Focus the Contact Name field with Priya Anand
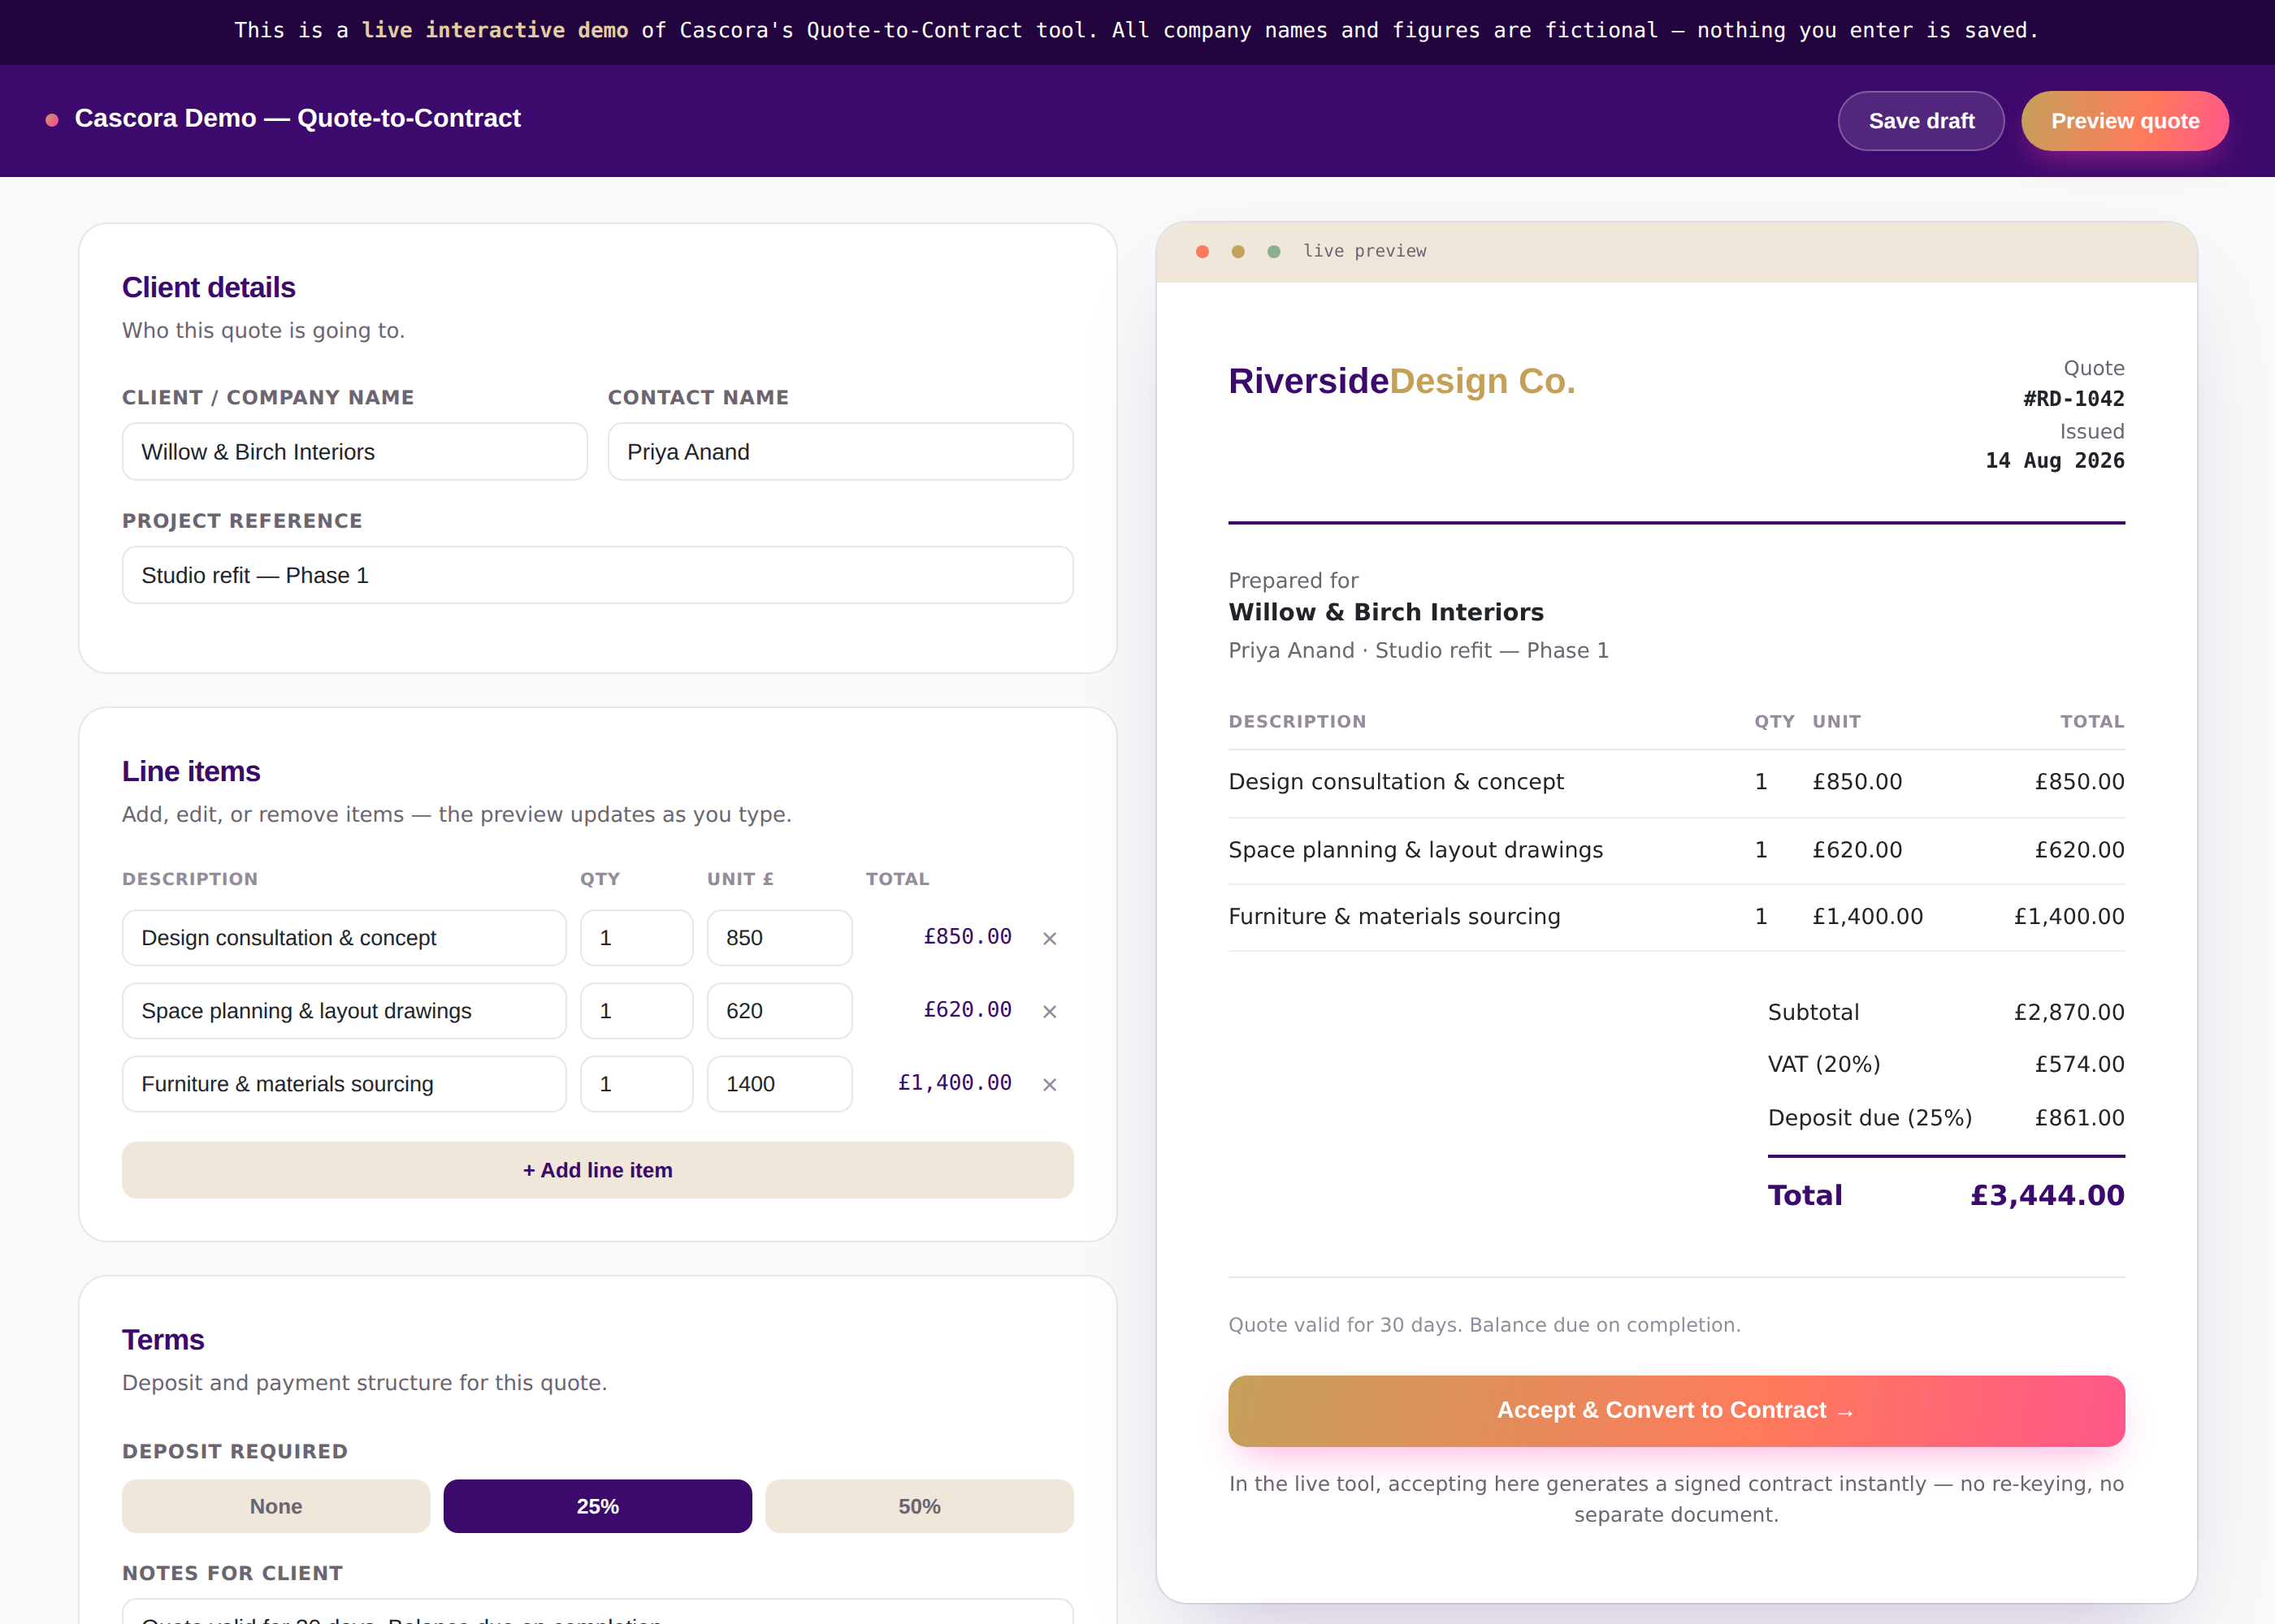Image resolution: width=2275 pixels, height=1624 pixels. pyautogui.click(x=840, y=452)
